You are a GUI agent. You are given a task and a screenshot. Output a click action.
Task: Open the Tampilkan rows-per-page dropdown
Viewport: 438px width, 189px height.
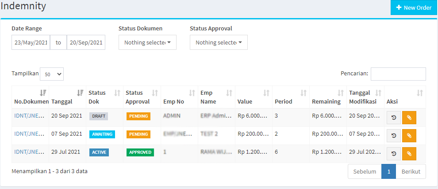[x=52, y=74]
